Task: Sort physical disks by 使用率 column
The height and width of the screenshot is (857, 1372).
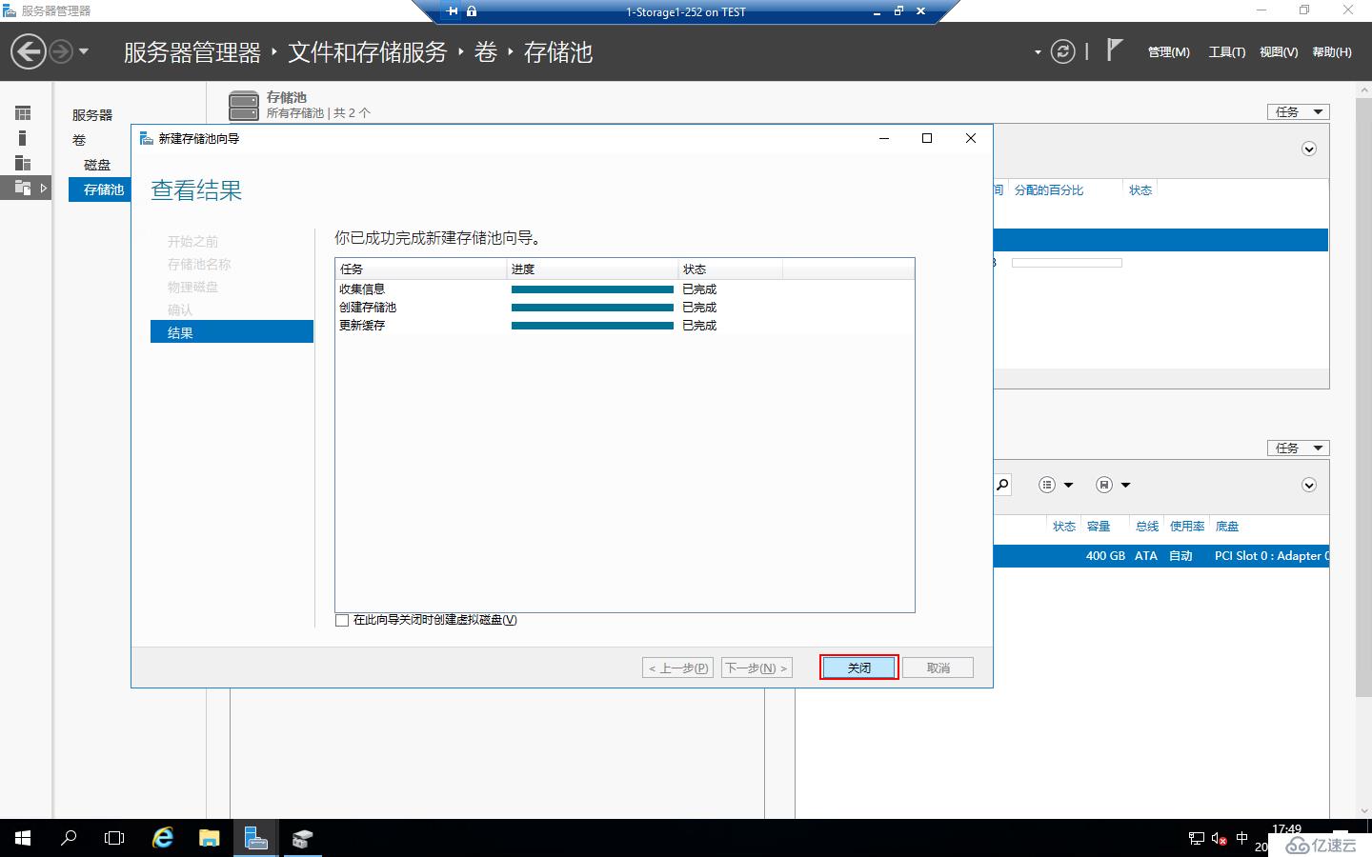Action: click(1187, 527)
